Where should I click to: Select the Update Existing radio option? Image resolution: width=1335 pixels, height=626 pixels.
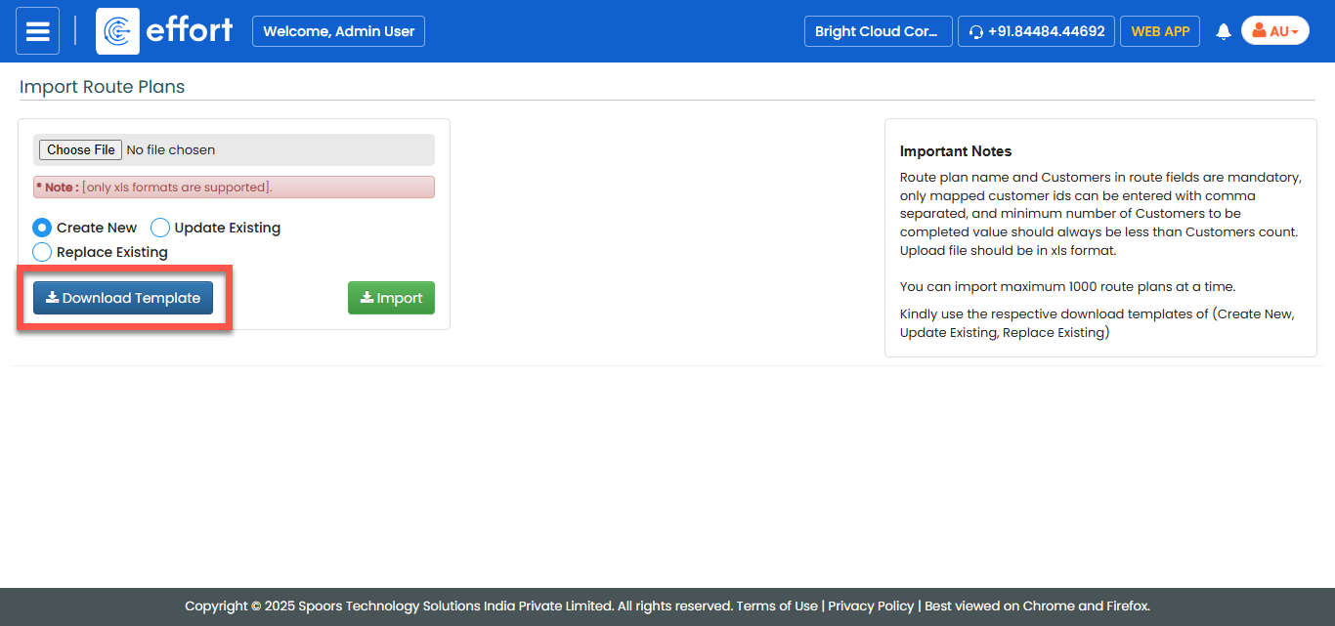click(160, 228)
